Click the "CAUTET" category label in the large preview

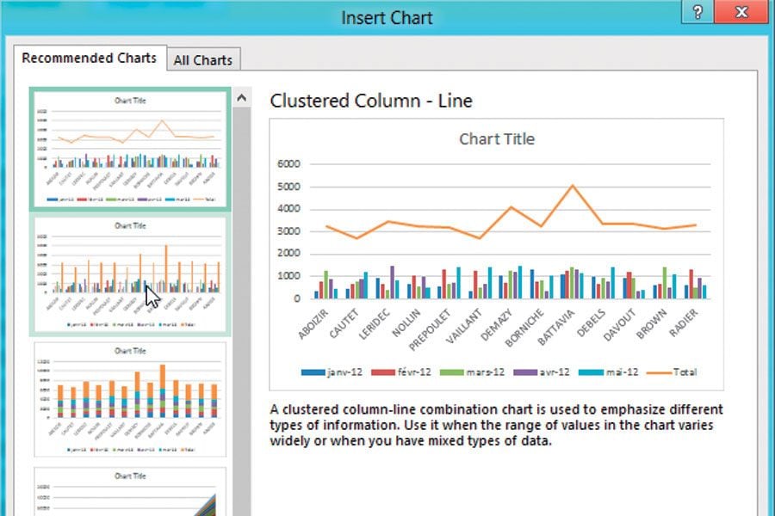(x=344, y=323)
